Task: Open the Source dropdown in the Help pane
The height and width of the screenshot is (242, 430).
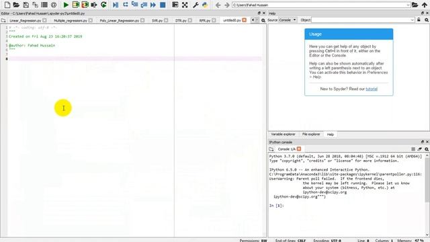Action: pos(288,20)
